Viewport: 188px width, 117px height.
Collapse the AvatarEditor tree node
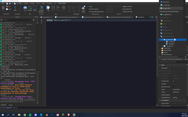[162, 40]
